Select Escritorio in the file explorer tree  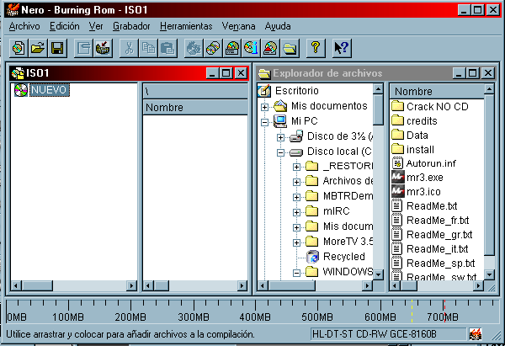(296, 91)
